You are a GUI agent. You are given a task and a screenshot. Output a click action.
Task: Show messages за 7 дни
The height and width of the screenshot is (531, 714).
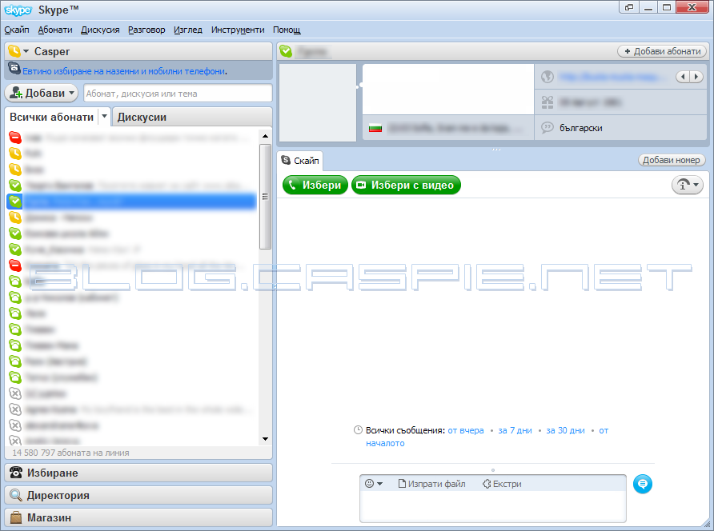[515, 430]
